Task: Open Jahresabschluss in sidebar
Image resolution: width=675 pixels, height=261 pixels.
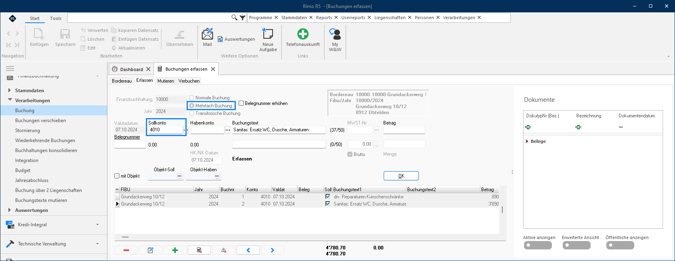Action: (32, 180)
